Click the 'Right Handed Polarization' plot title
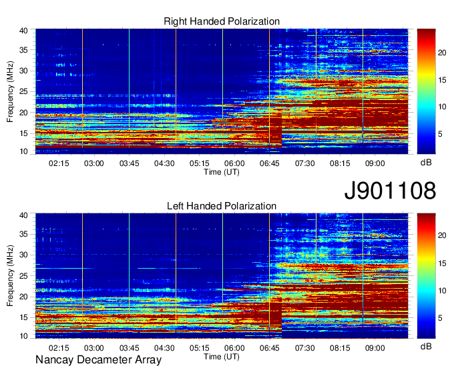The width and height of the screenshot is (454, 368). point(222,21)
